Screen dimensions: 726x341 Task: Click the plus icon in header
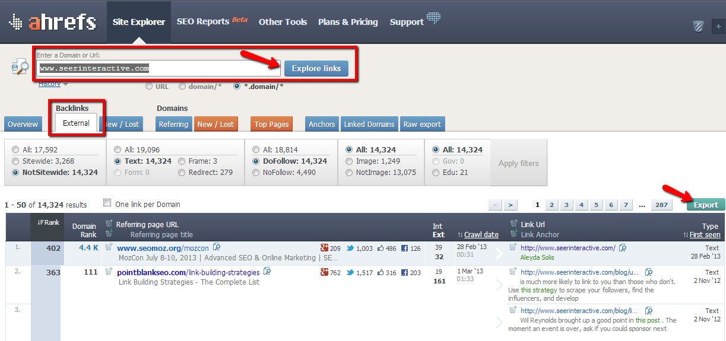coord(719,26)
